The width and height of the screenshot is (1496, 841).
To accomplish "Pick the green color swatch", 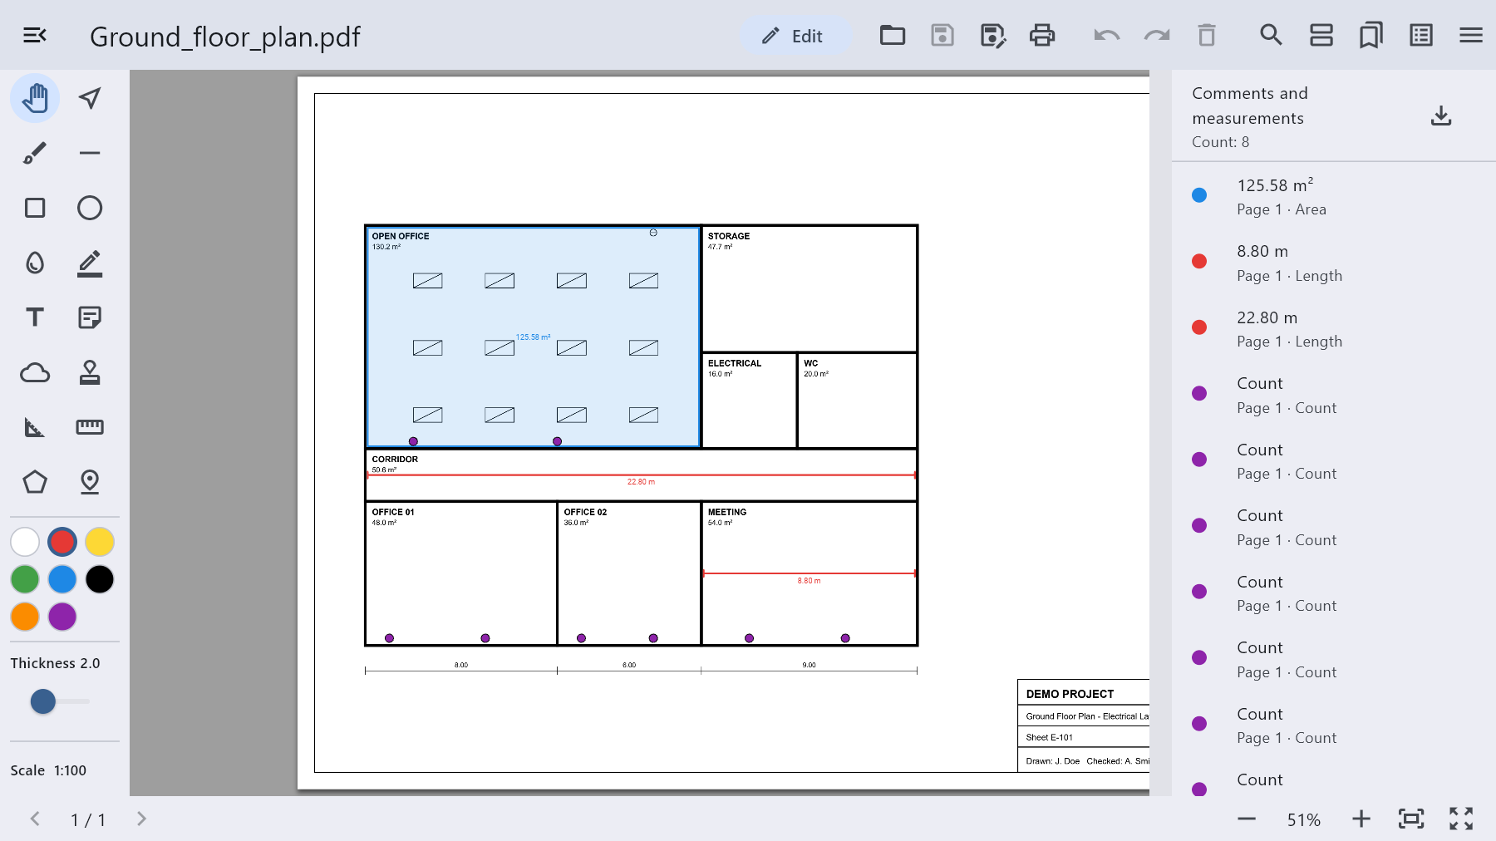I will [25, 579].
